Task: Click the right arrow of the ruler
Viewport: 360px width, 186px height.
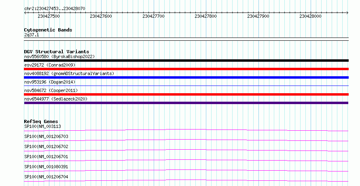Action: coord(347,13)
